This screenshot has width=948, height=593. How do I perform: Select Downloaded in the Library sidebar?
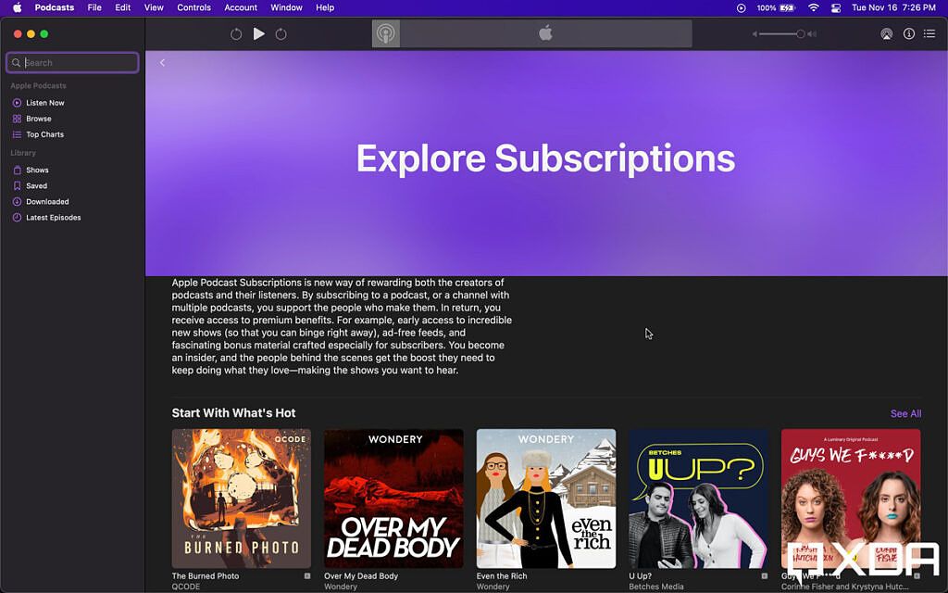pos(48,201)
